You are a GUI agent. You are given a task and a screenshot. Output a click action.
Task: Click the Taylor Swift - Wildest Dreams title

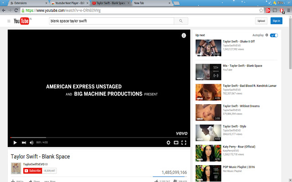click(241, 106)
